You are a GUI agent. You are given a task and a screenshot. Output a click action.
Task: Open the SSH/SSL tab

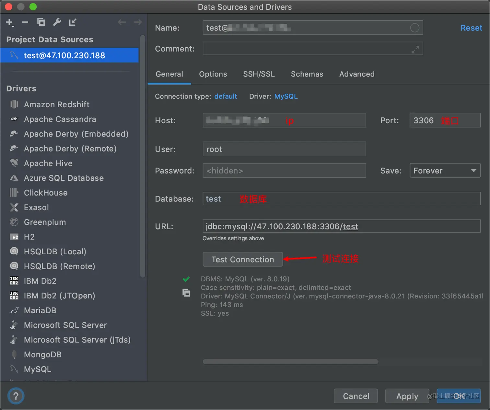[259, 74]
